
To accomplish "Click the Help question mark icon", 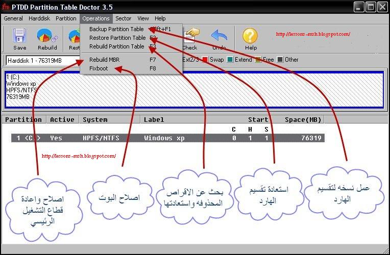I will (250, 36).
